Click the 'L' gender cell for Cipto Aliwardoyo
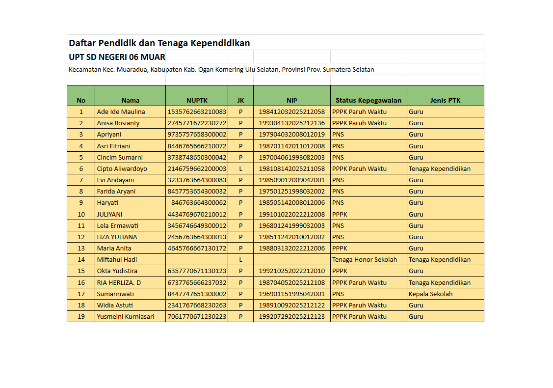Image resolution: width=553 pixels, height=388 pixels. [240, 168]
